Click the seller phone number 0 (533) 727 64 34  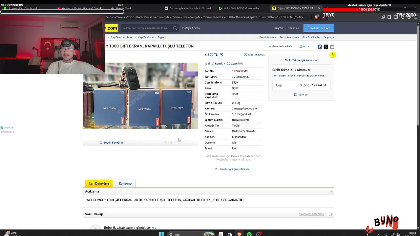(x=313, y=85)
